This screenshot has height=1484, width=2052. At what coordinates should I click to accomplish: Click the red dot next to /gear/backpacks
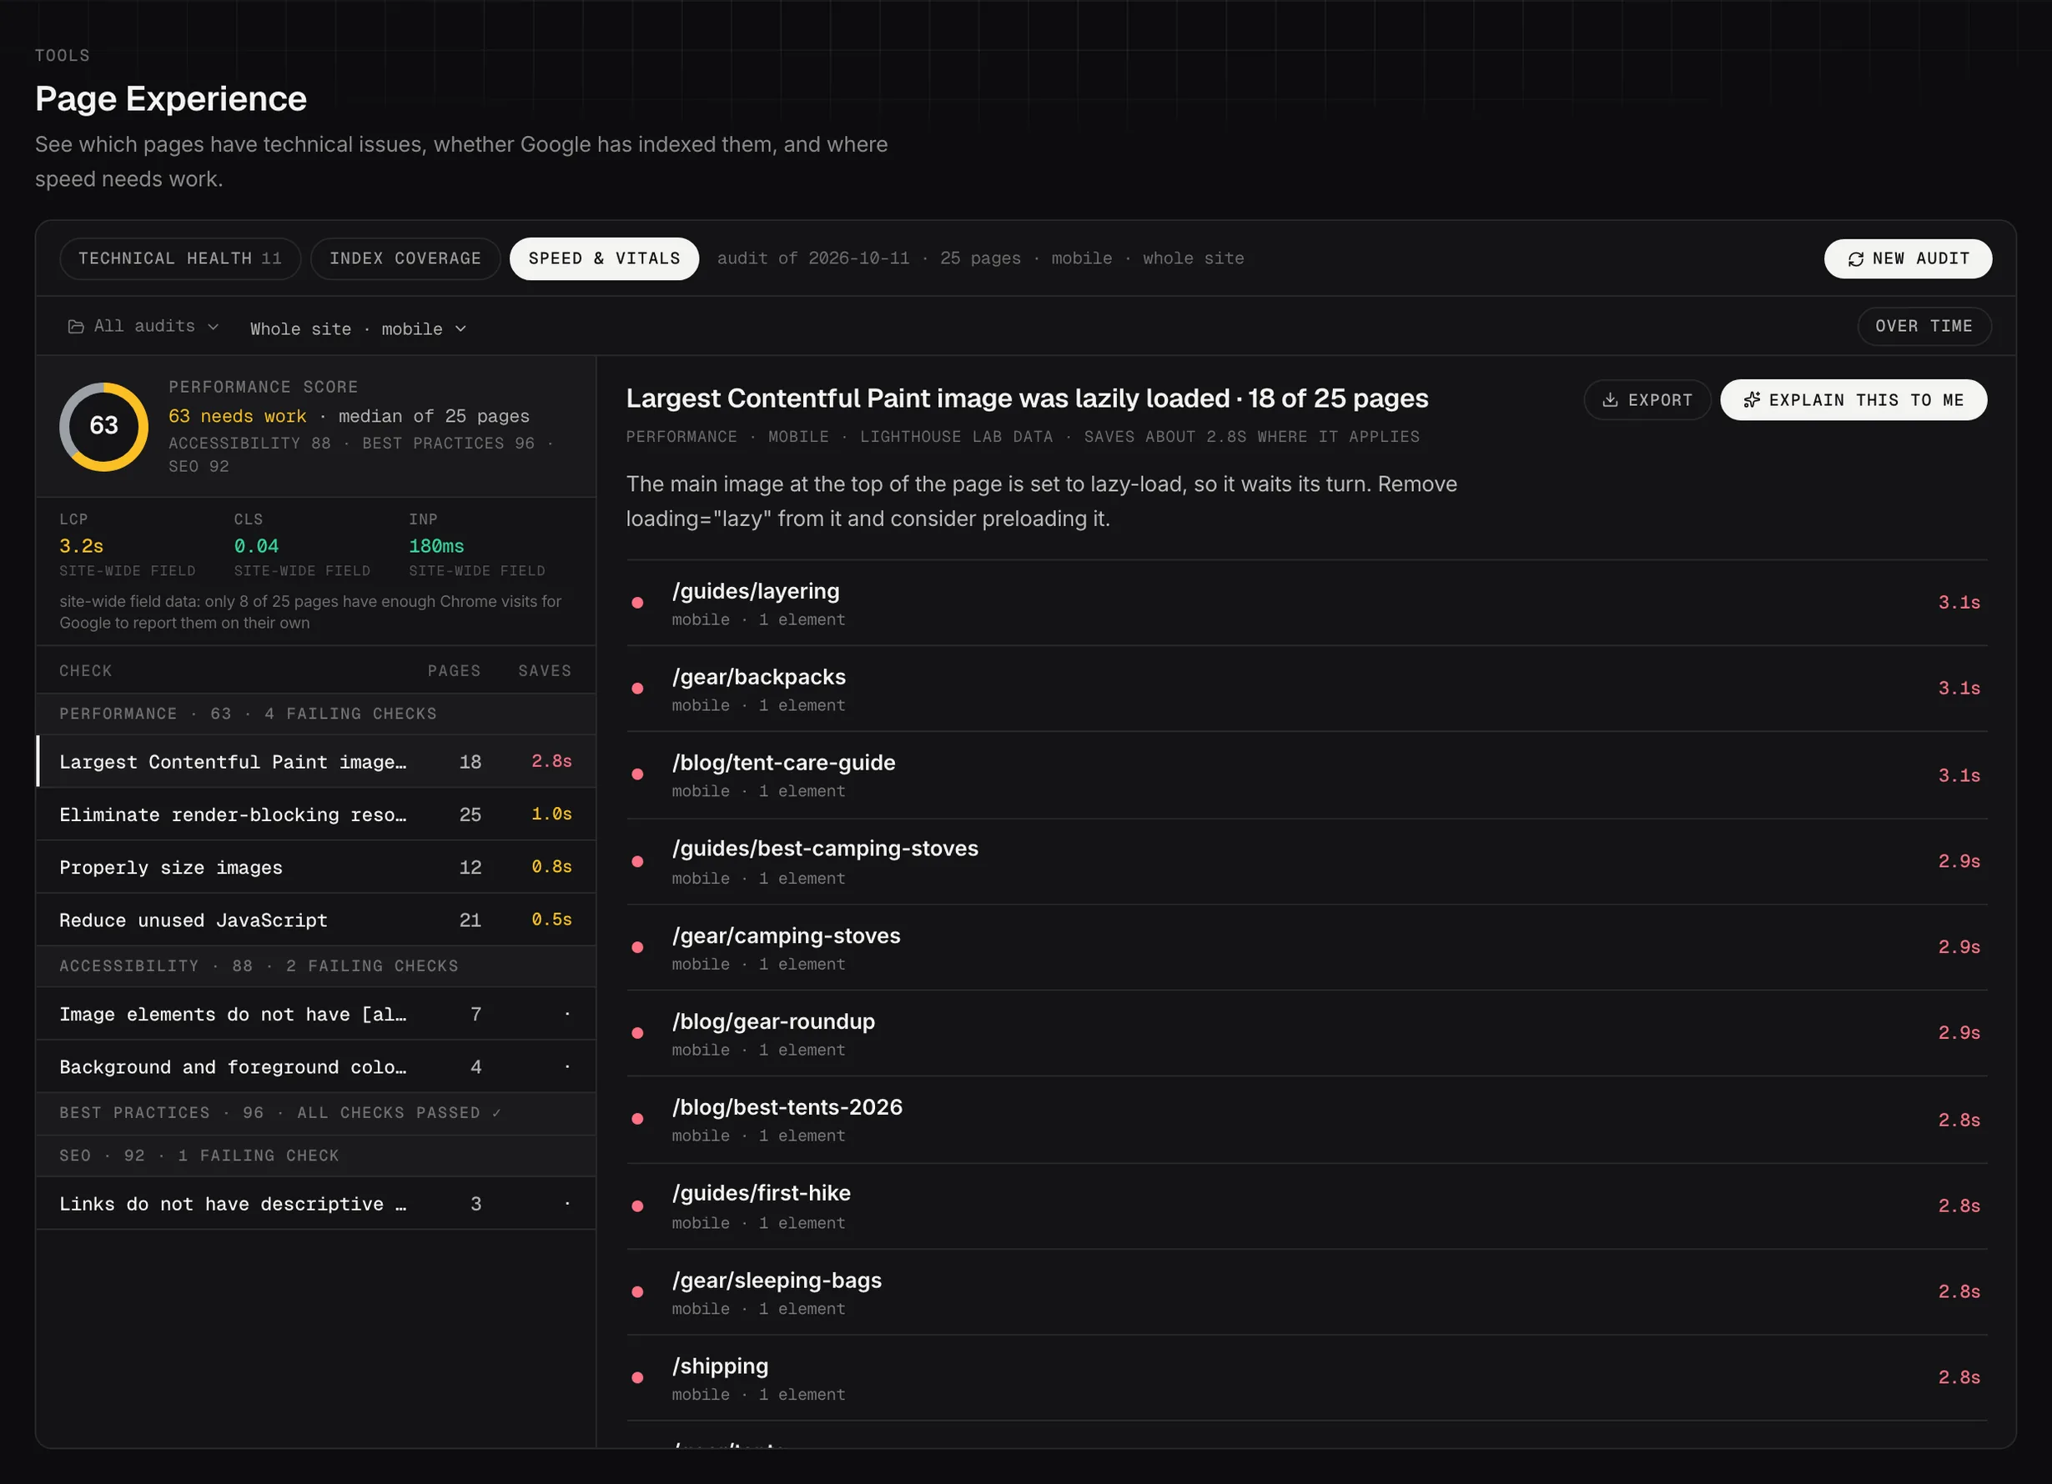[637, 688]
